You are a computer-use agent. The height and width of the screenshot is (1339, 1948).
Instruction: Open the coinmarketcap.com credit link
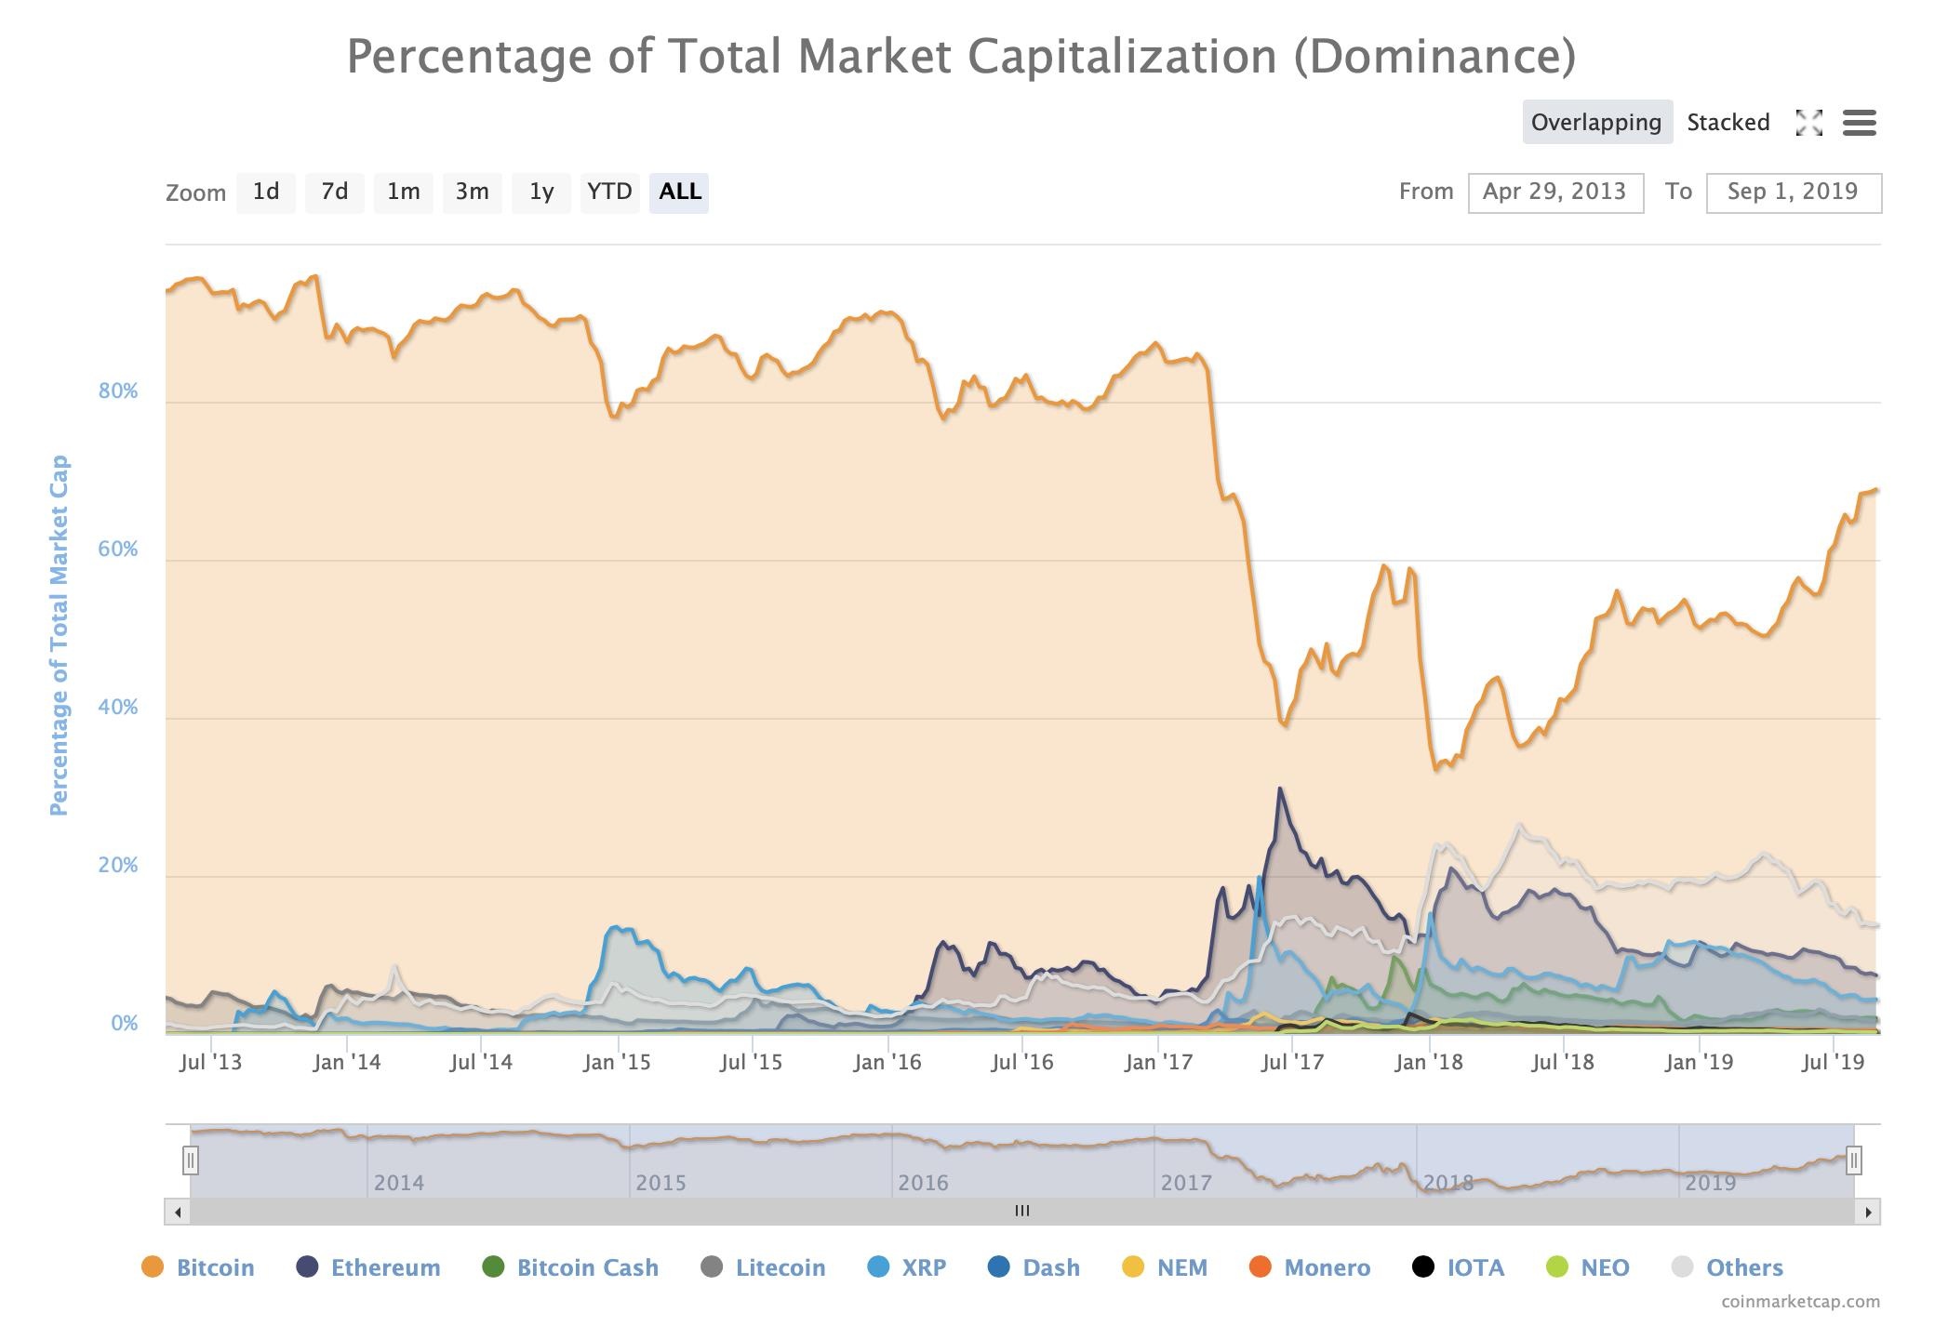click(1799, 1302)
